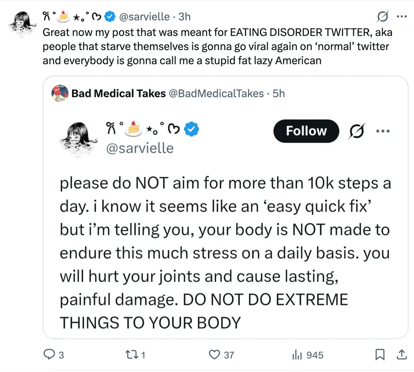Screen dimensions: 414x372
Task: Open Bad Medical Takes account name
Action: (x=118, y=94)
